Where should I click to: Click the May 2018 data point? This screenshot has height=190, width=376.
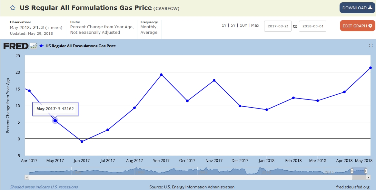coord(371,68)
